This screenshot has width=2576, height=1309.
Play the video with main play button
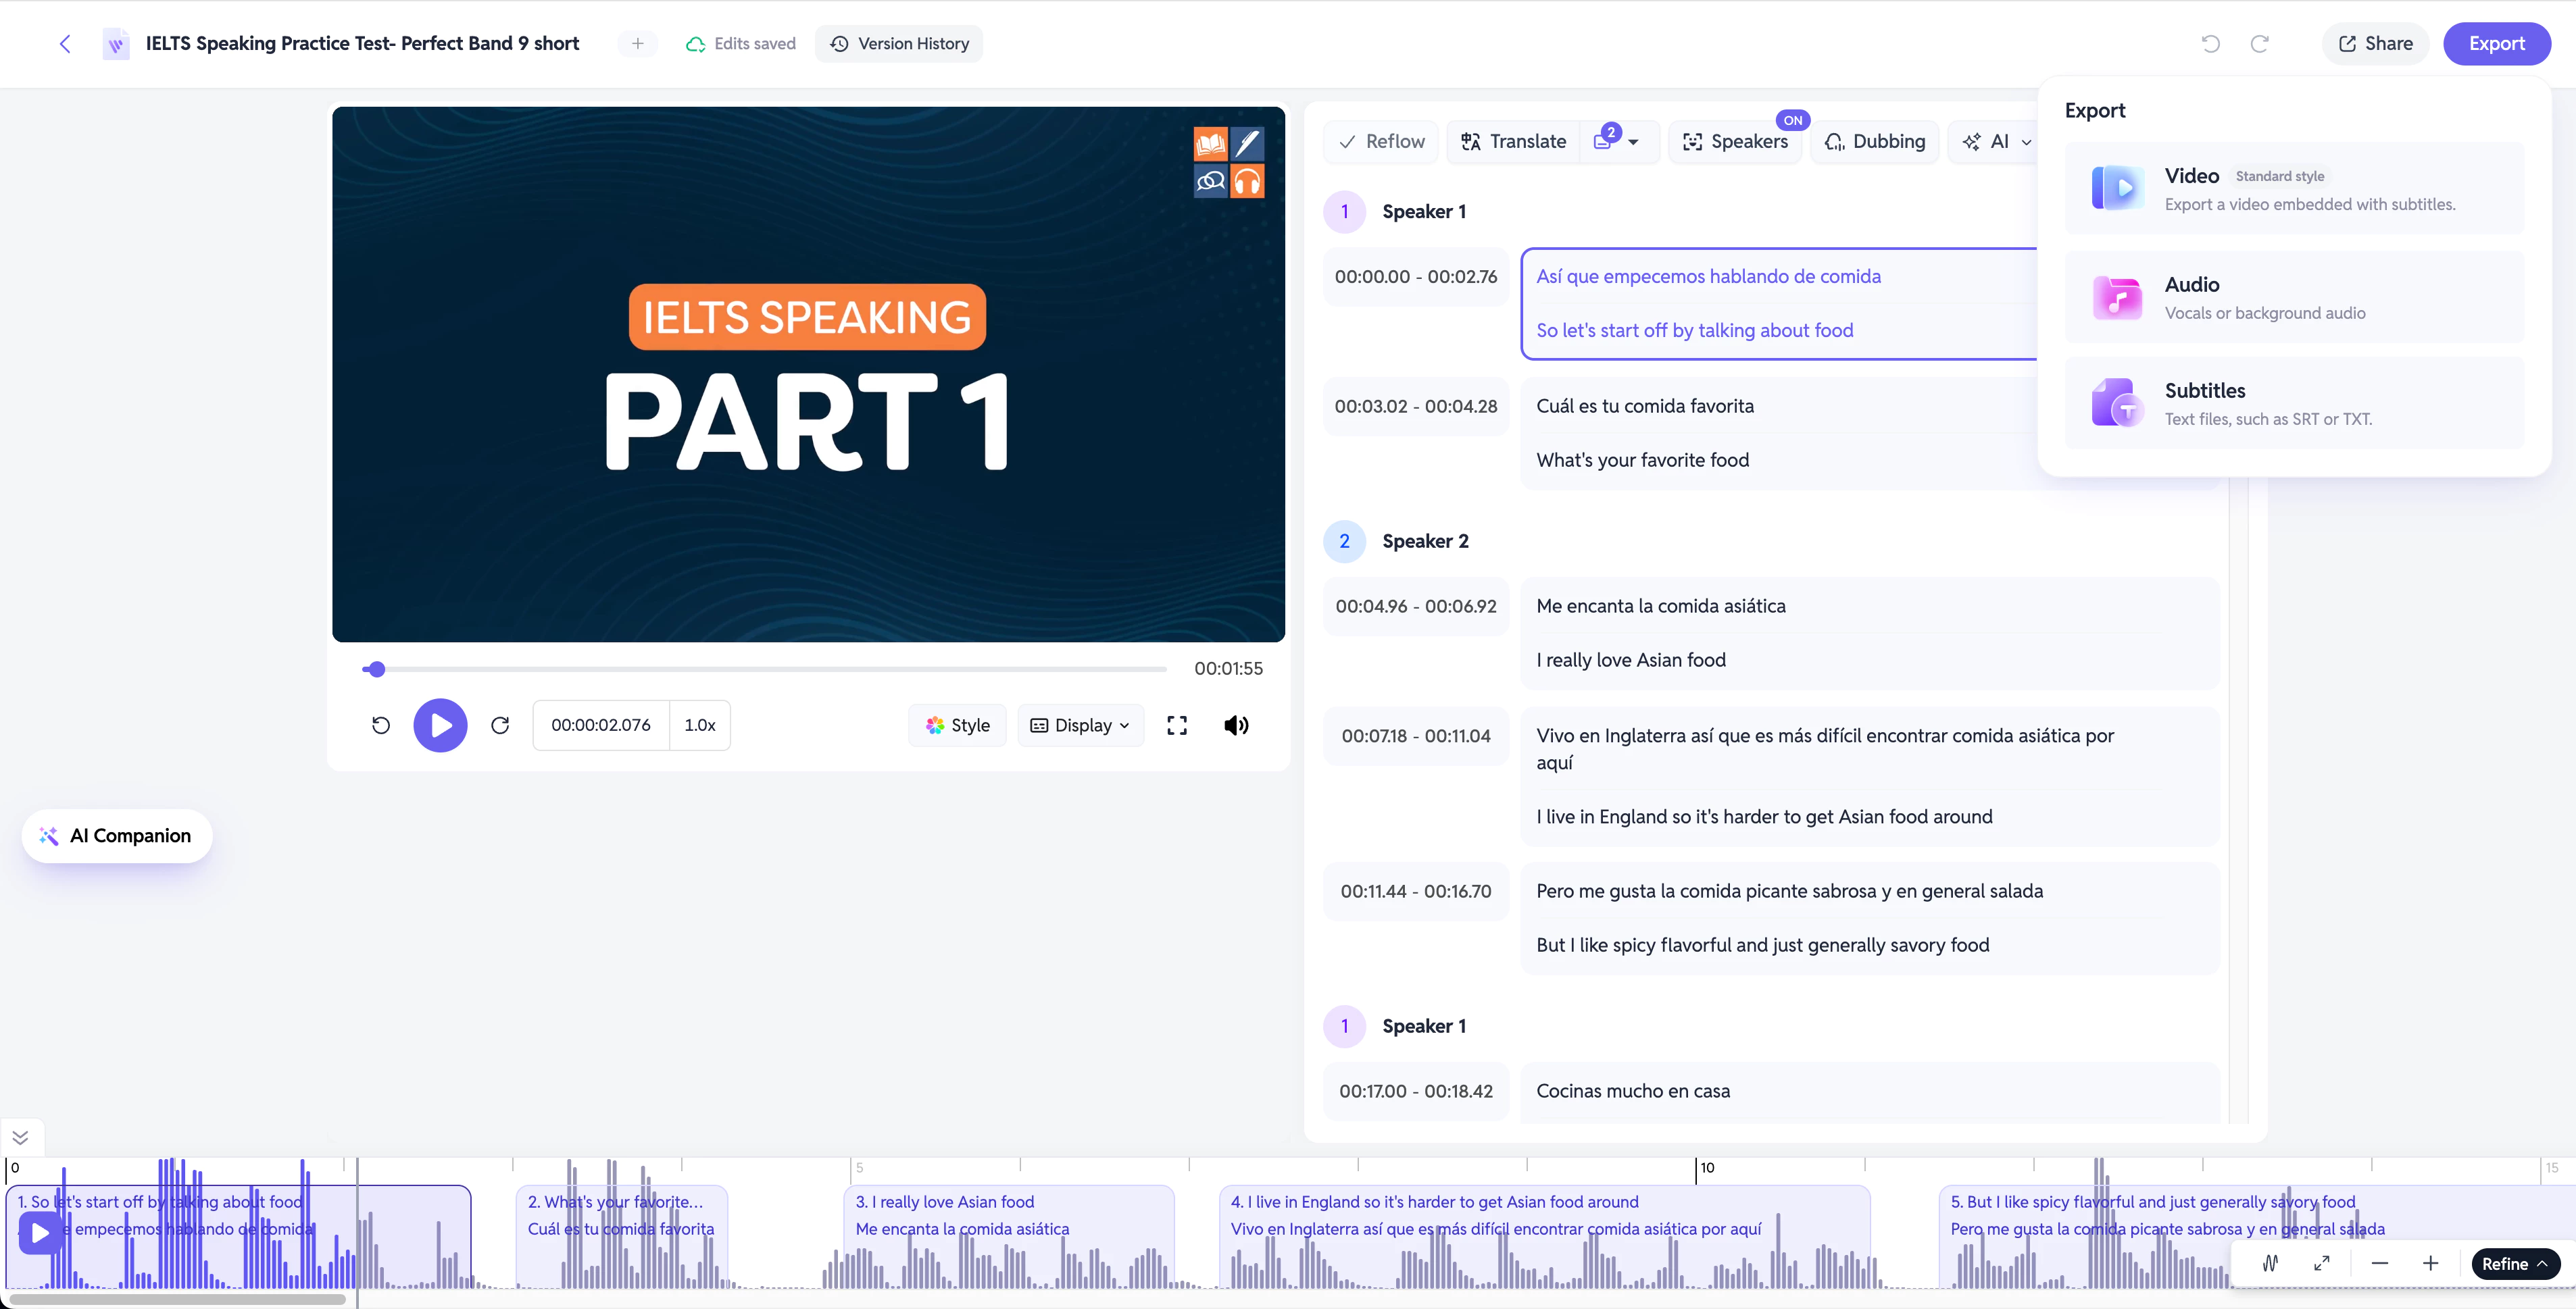click(x=440, y=725)
